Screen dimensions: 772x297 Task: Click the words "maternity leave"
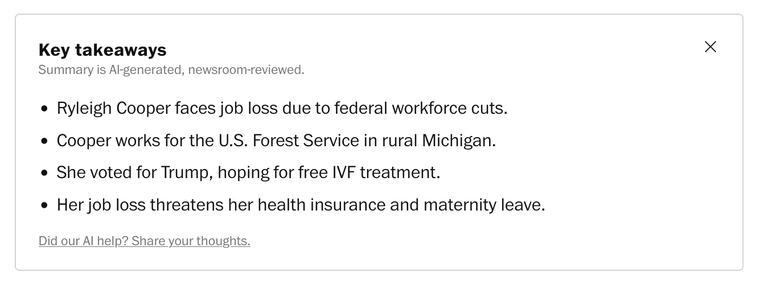click(x=483, y=205)
